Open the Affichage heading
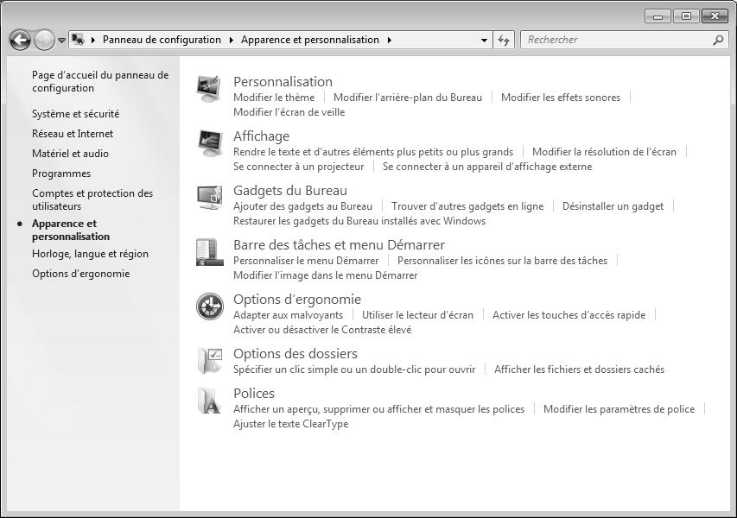Screen dimensions: 737x518 (x=261, y=136)
